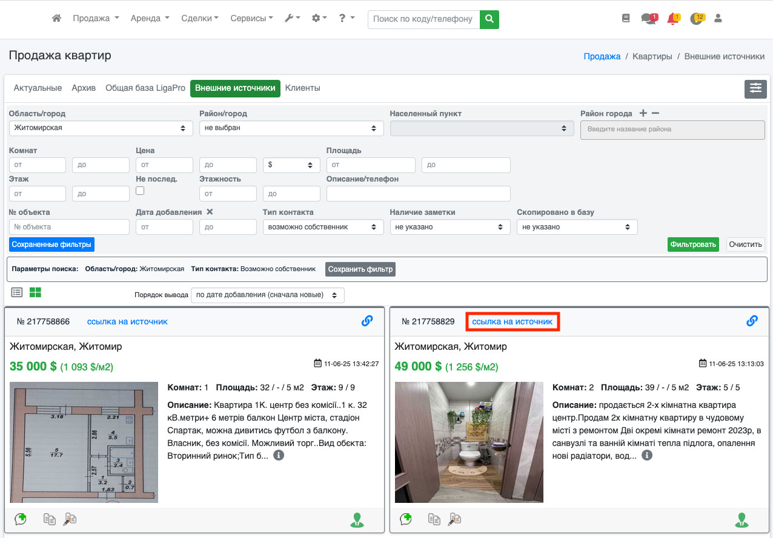Click the home icon in navbar
Viewport: 773px width, 538px height.
coord(56,19)
